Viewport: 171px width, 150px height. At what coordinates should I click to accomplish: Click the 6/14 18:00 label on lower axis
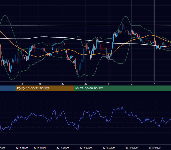coord(40,147)
